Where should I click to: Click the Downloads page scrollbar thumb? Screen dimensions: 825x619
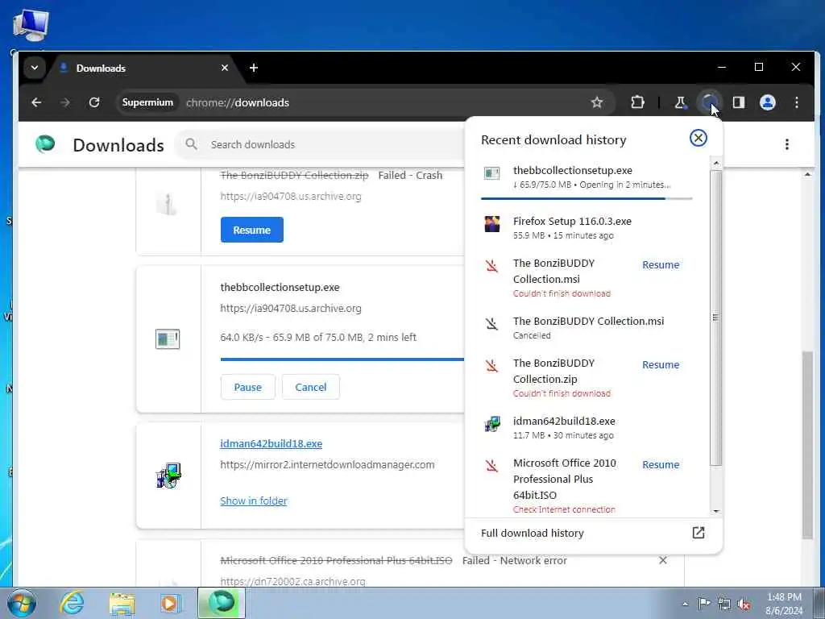pyautogui.click(x=807, y=445)
